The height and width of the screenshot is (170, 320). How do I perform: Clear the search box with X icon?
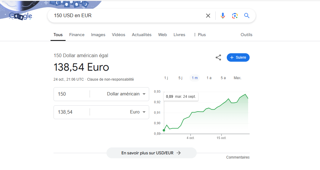coord(208,16)
